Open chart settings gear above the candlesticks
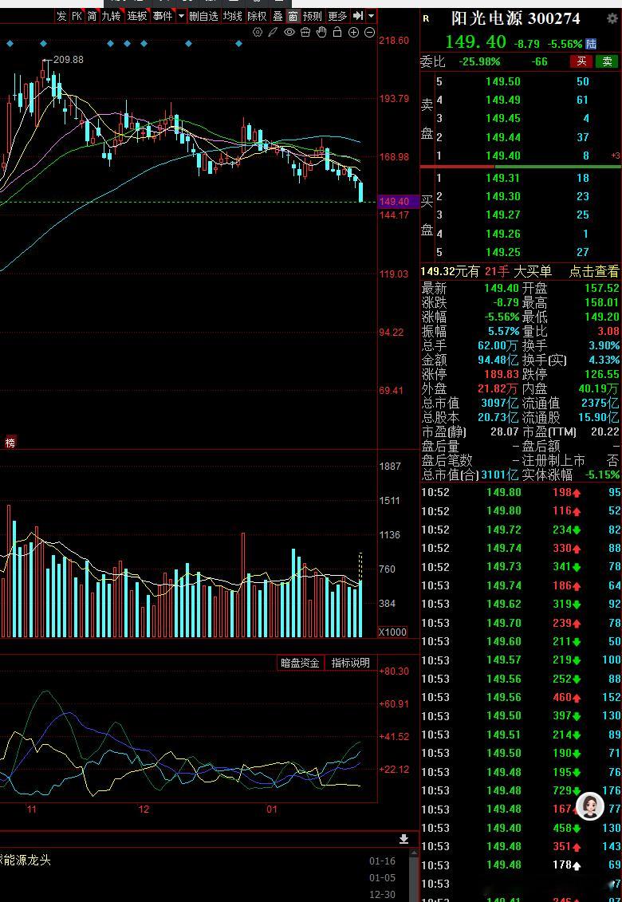The width and height of the screenshot is (622, 902). point(258,32)
